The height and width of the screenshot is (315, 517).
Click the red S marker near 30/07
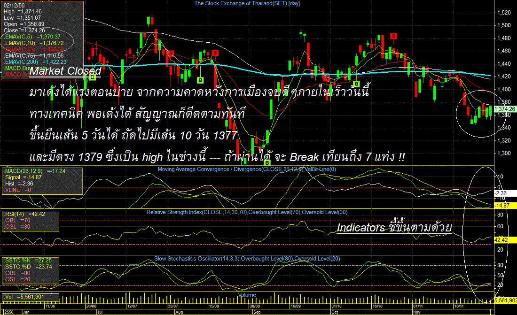pyautogui.click(x=171, y=54)
